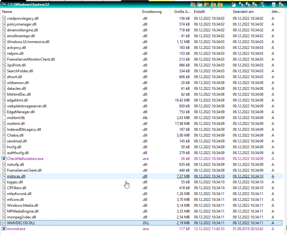Jump to root folder backslash icon

pyautogui.click(x=220, y=5)
